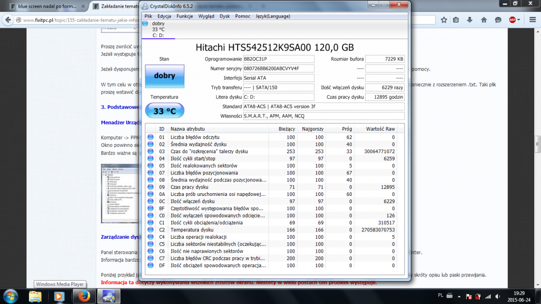Click the Adblock Plus ABP icon
The width and height of the screenshot is (541, 304).
512,20
